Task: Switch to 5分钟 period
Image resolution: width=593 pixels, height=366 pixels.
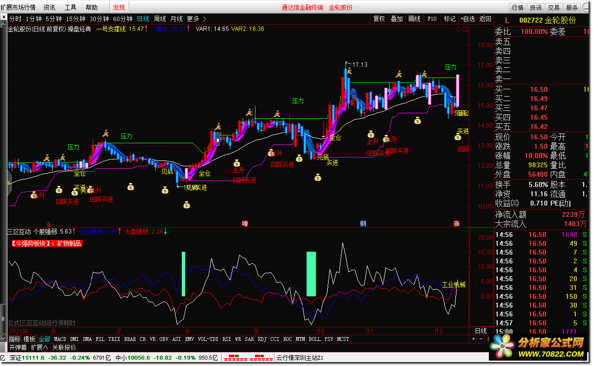Action: point(53,19)
